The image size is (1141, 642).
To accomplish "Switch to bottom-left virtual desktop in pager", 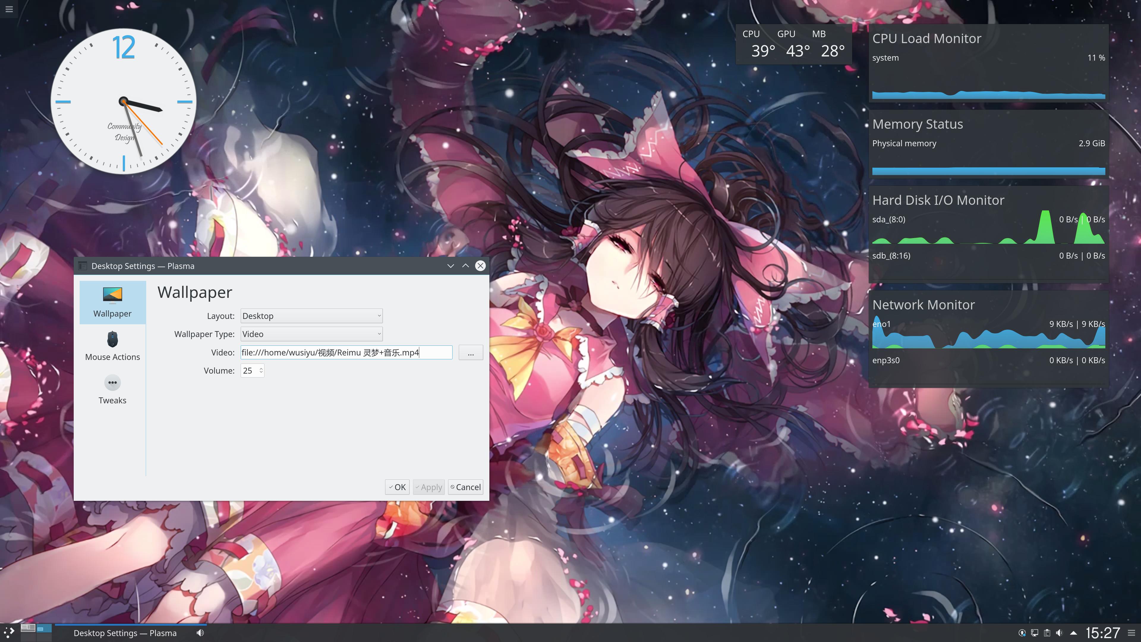I will (x=28, y=637).
